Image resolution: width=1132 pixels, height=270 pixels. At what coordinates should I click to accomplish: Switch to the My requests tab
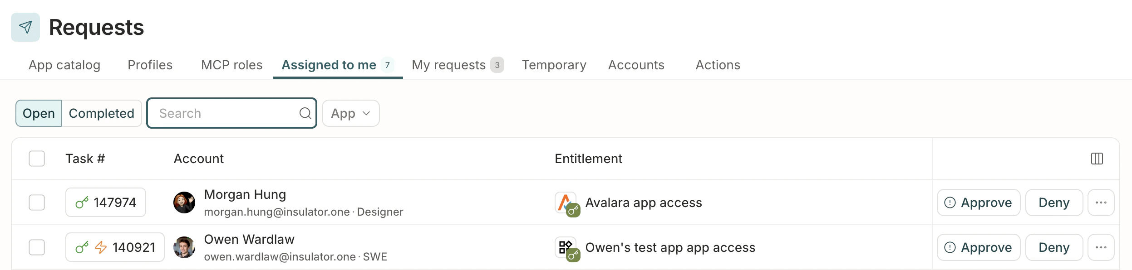point(449,65)
